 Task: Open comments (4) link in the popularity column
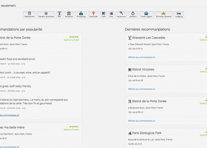9,115
